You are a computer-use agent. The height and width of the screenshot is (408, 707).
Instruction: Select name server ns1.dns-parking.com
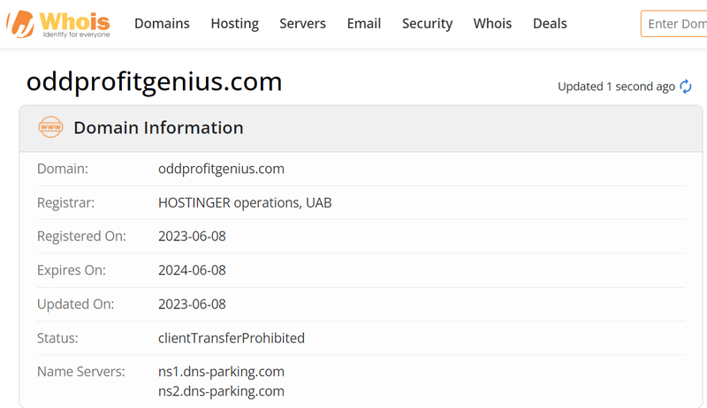point(221,372)
